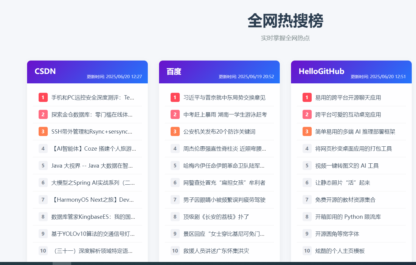416x265 pixels.
Task: Click the horizontal scrollbar thumb at bottom
Action: [x=62, y=263]
